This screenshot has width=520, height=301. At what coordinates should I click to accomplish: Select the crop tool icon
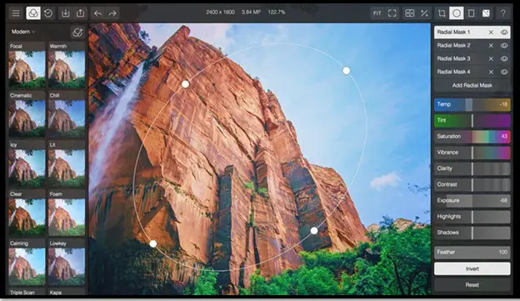tap(442, 13)
